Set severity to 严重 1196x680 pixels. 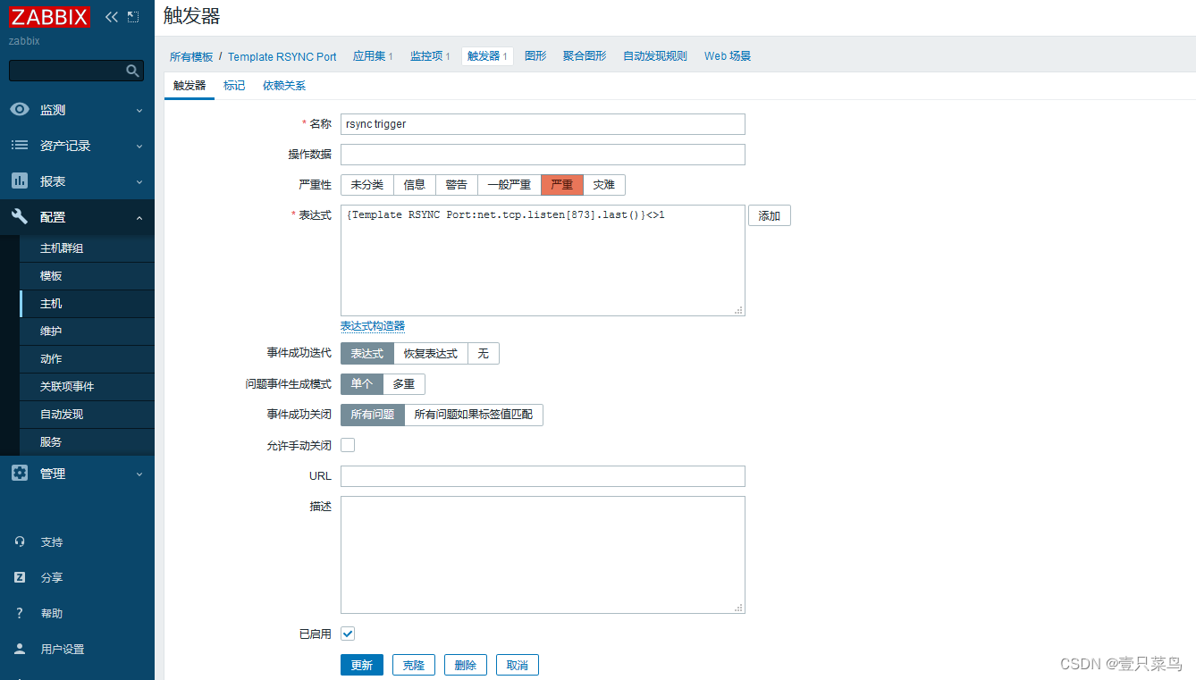pyautogui.click(x=562, y=185)
